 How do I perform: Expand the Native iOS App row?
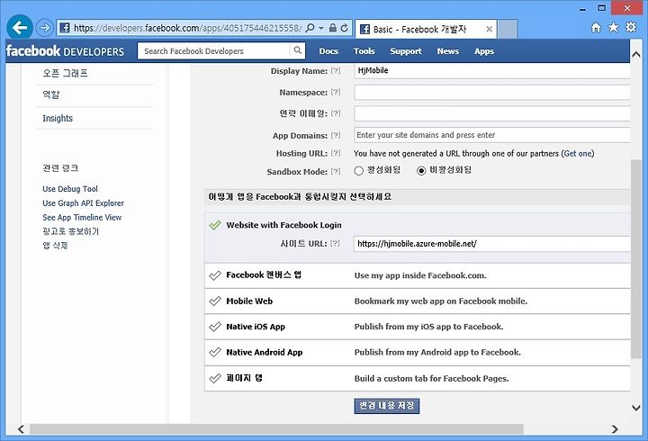coord(418,327)
